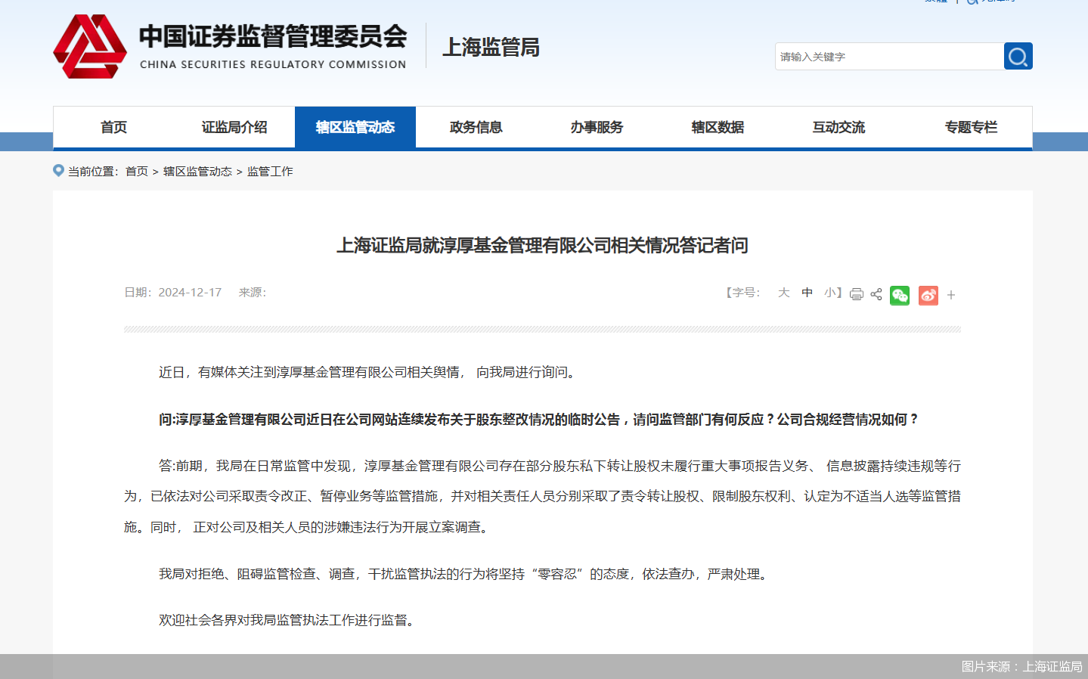This screenshot has height=679, width=1088.
Task: Click the red CSRC logo emblem
Action: (x=90, y=47)
